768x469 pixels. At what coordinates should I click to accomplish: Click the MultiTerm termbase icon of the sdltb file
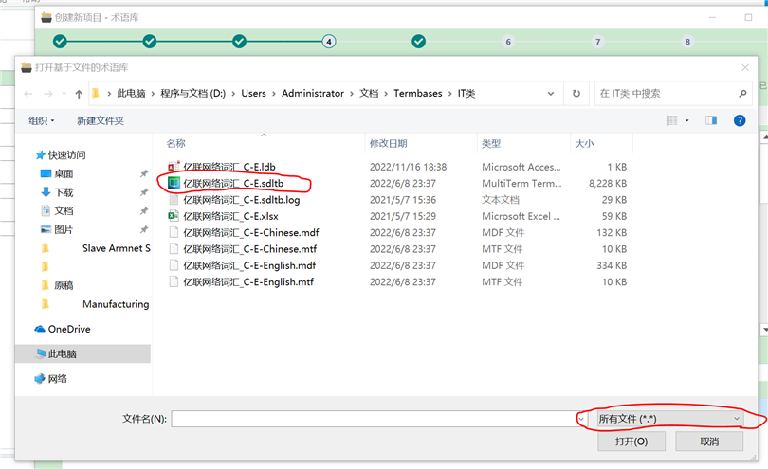tap(174, 183)
